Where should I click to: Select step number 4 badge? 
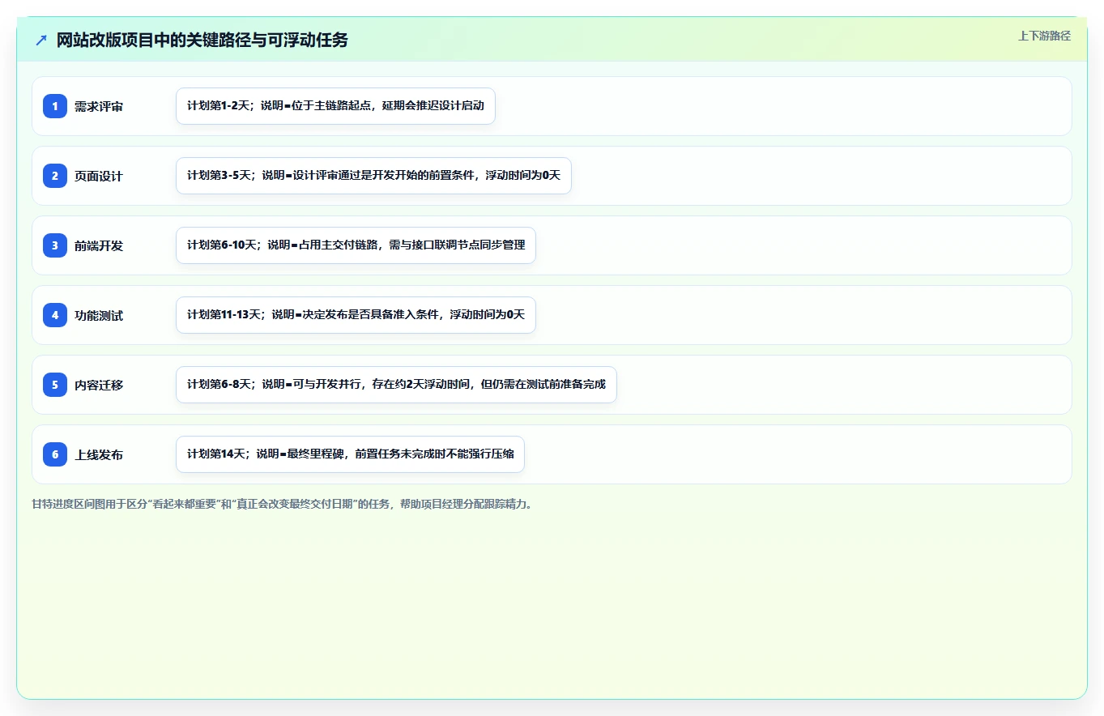(x=55, y=315)
